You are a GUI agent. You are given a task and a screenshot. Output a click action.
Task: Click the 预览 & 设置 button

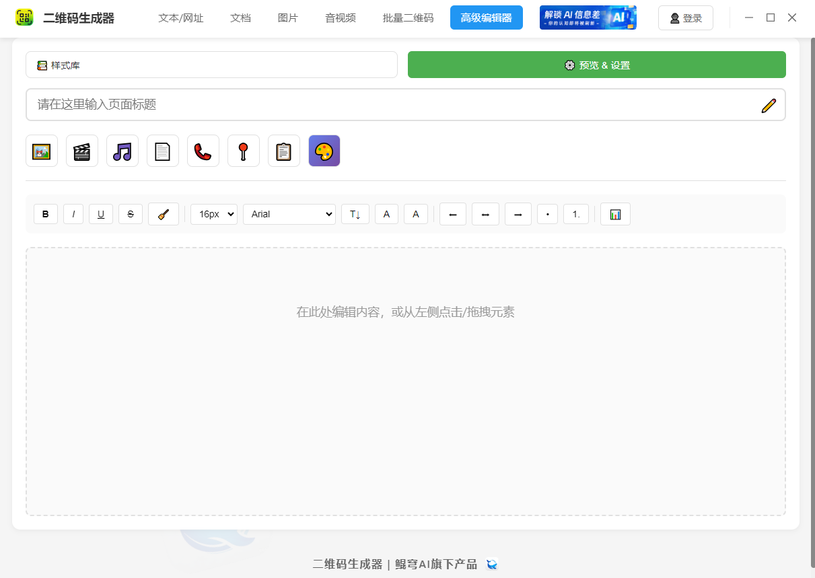tap(596, 65)
